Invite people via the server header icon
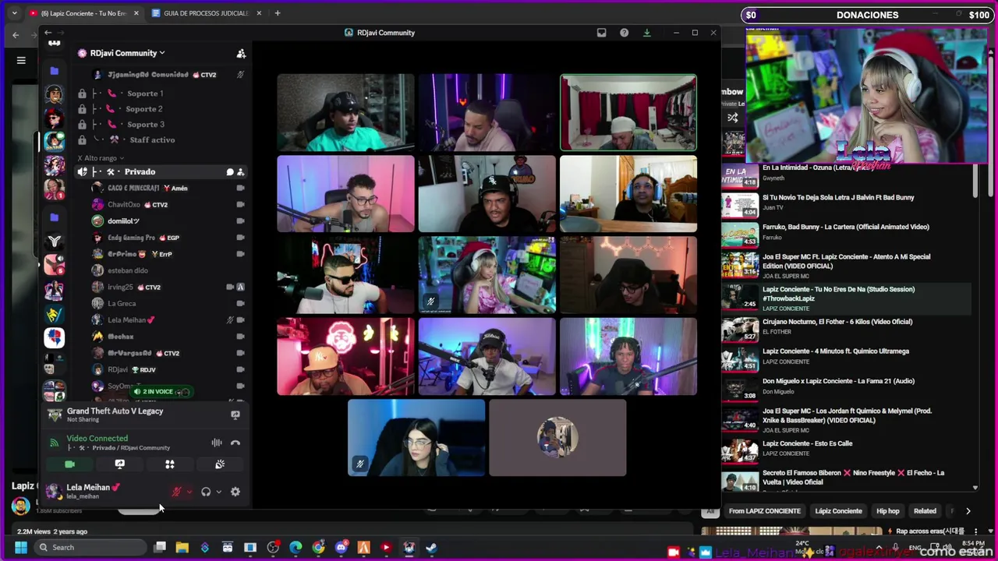Screen dimensions: 998x561 click(x=241, y=53)
